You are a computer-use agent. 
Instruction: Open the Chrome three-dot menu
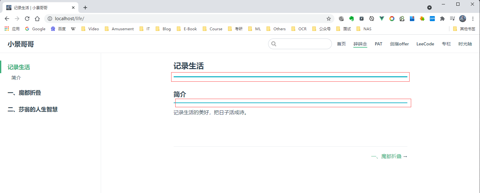coord(473,19)
